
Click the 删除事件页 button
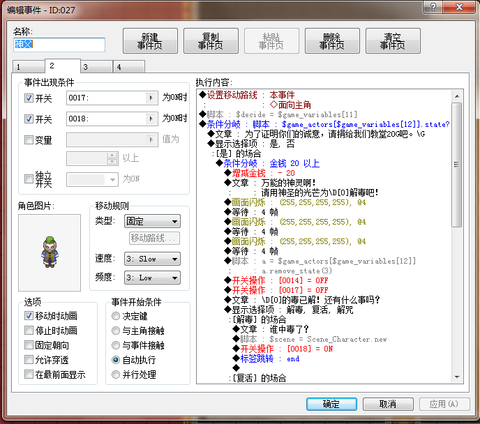(x=332, y=41)
